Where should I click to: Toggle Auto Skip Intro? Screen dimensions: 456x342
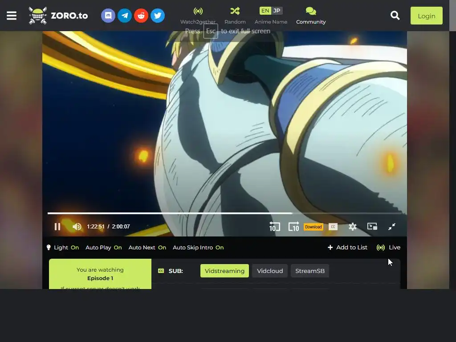(198, 248)
